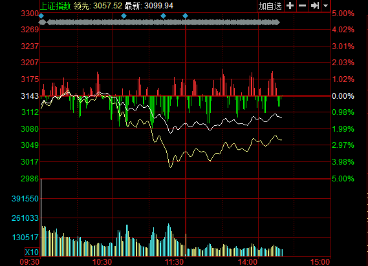Screen dimensions: 368x266
Task: Click the minus zoom-out icon
Action: [x=302, y=6]
